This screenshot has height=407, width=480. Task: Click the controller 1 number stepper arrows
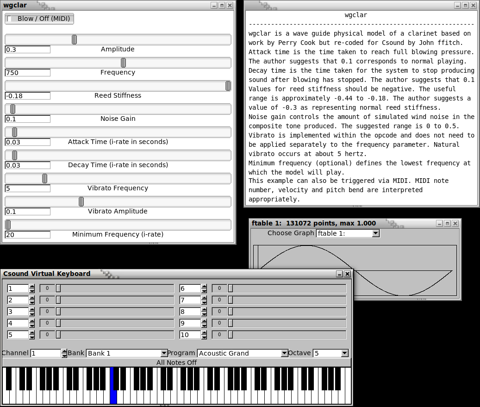point(32,288)
